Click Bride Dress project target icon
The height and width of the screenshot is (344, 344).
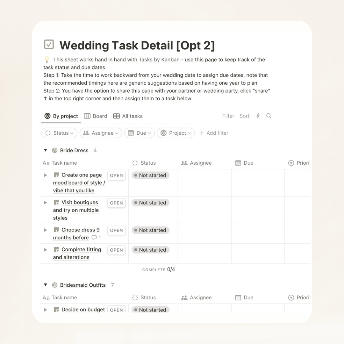click(x=55, y=150)
